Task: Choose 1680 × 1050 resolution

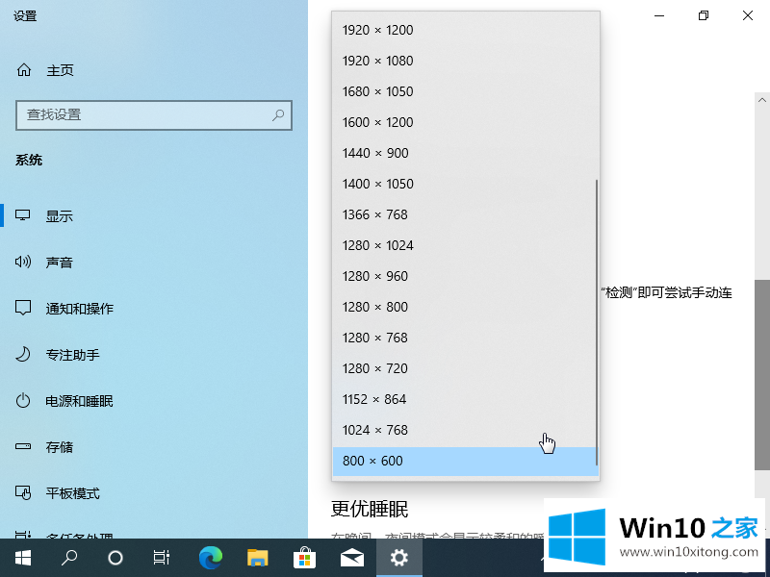Action: 465,91
